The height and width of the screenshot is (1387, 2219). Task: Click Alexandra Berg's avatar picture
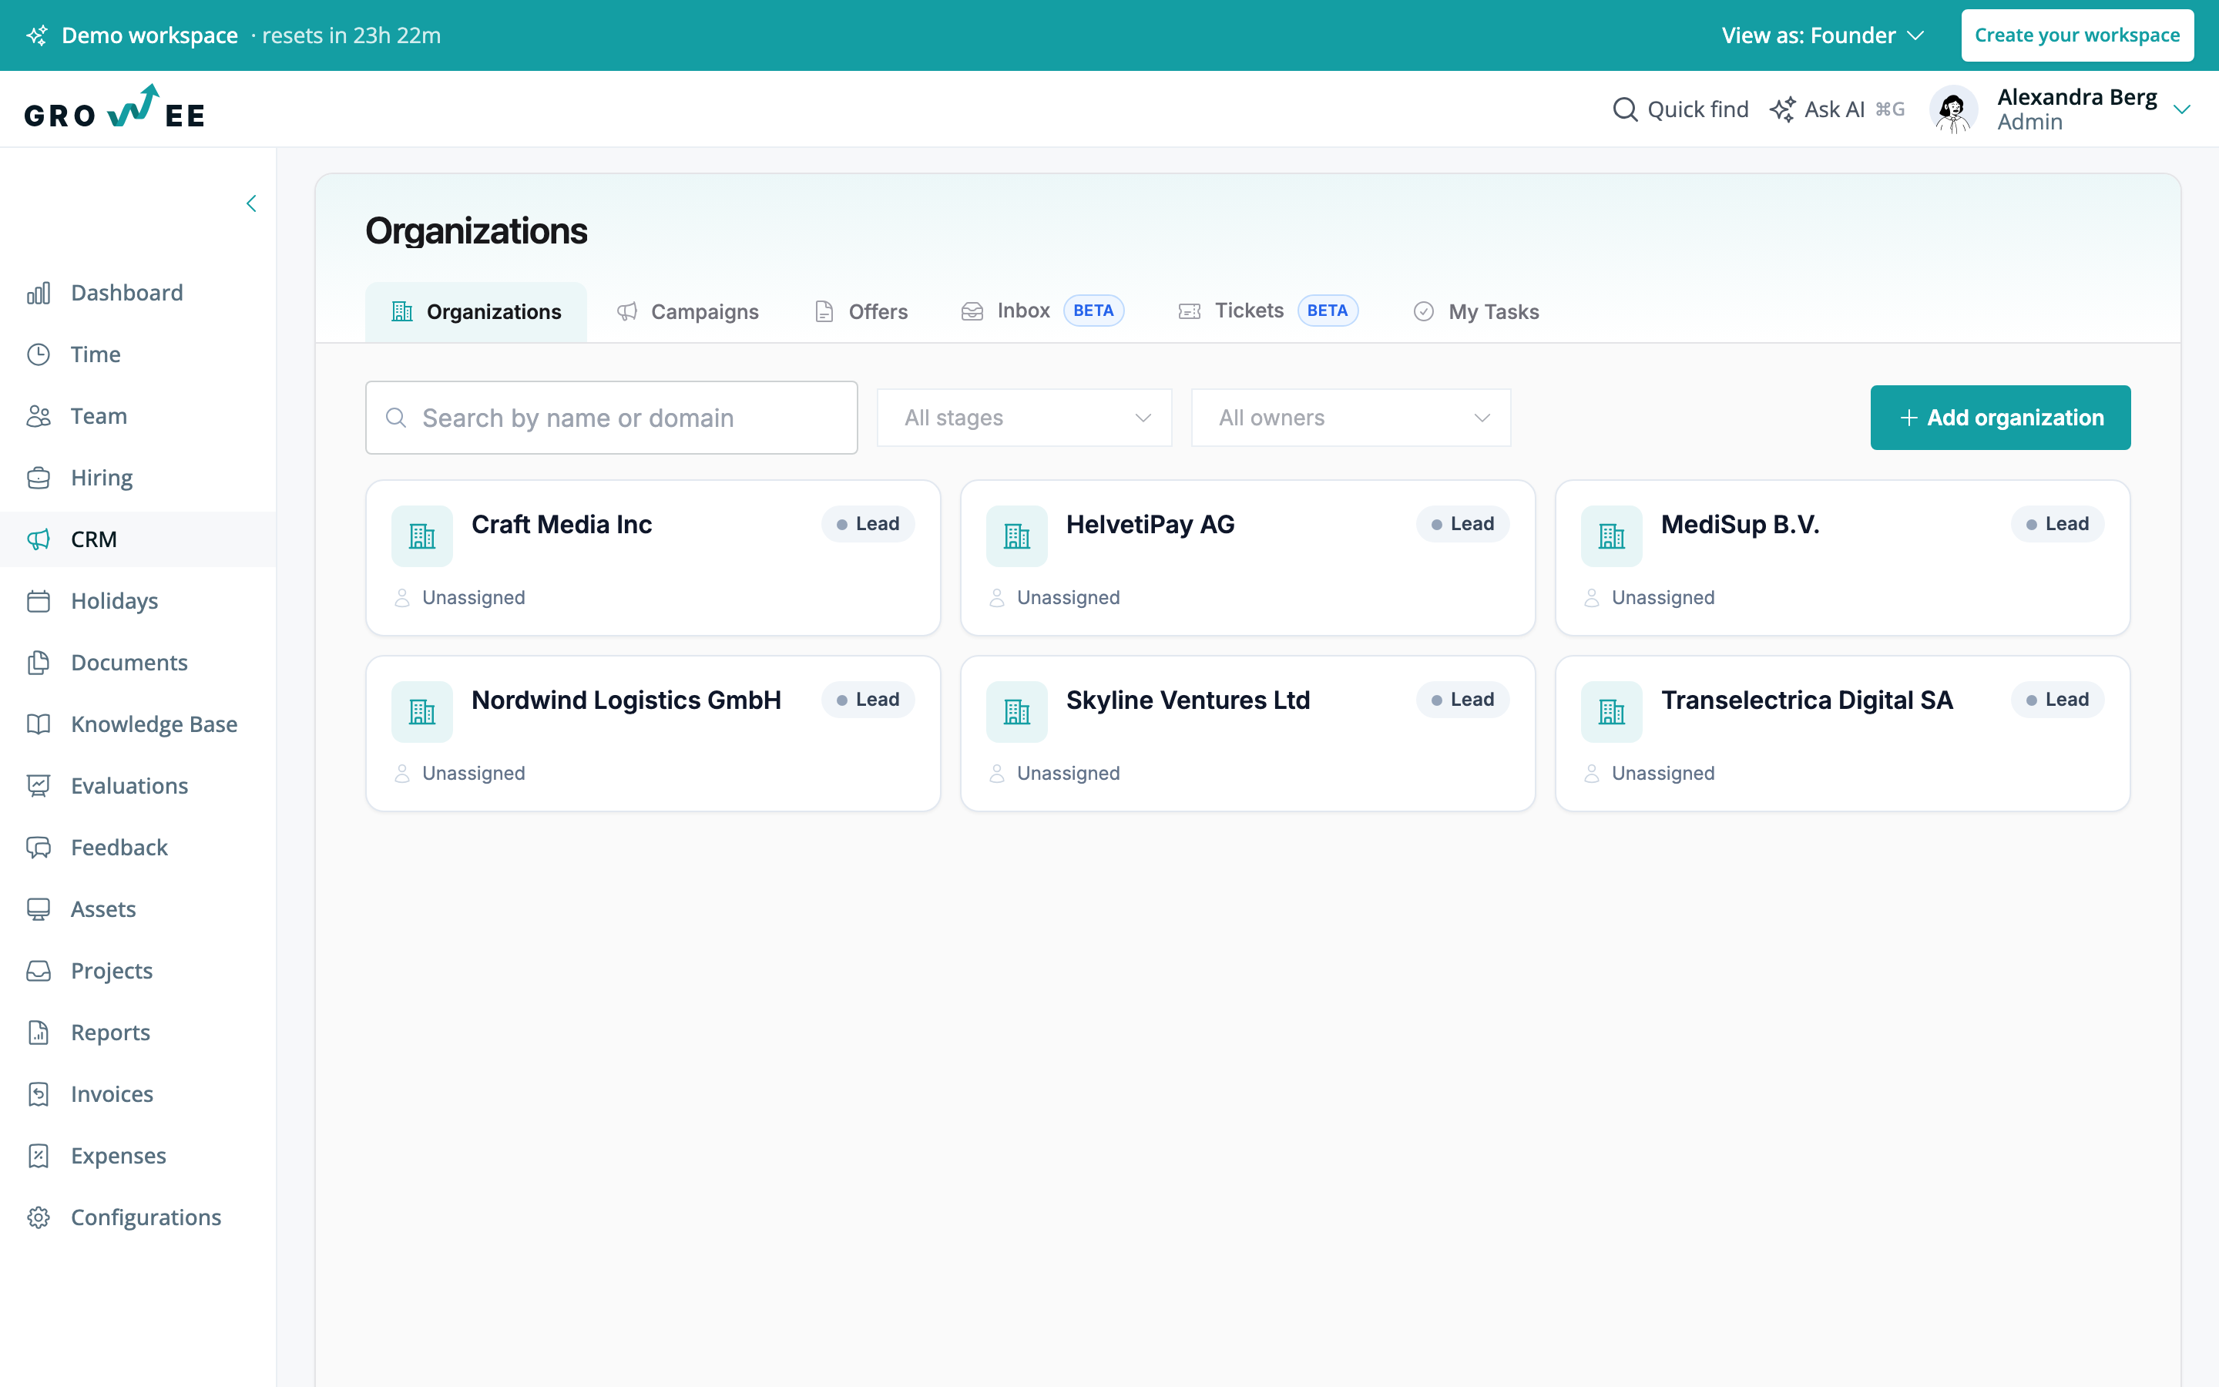[x=1953, y=109]
